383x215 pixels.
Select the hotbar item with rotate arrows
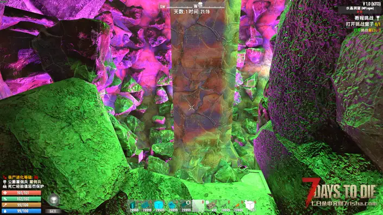(186, 206)
